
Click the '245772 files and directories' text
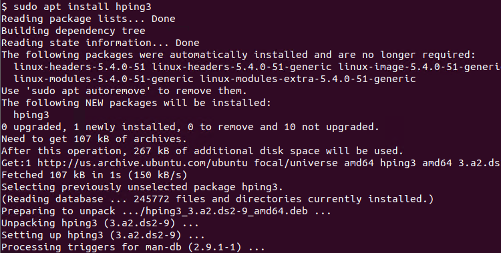click(x=218, y=199)
